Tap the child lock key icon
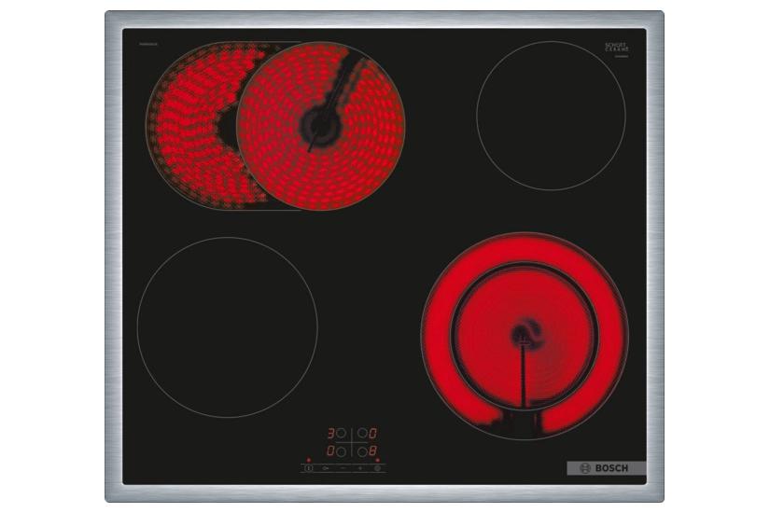This screenshot has width=770, height=513. tap(326, 468)
